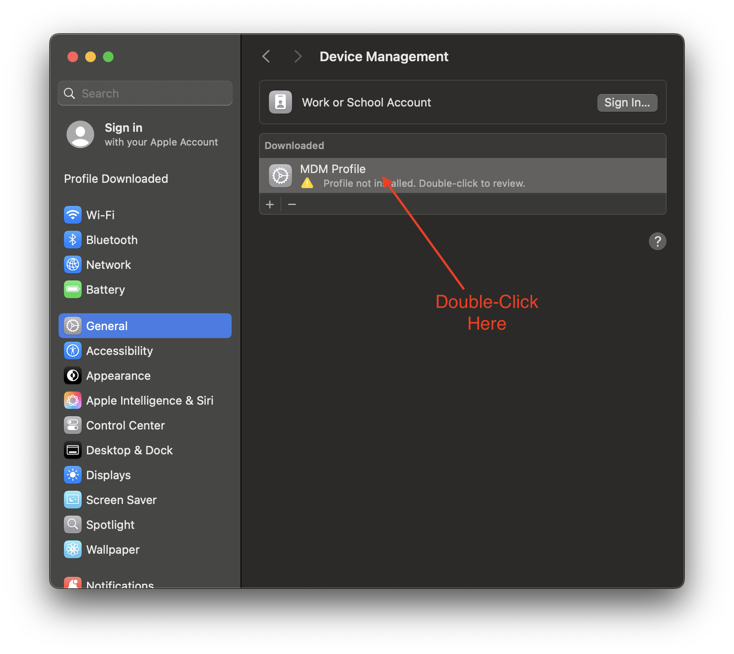Click 'Work or School Account' label

tap(367, 102)
